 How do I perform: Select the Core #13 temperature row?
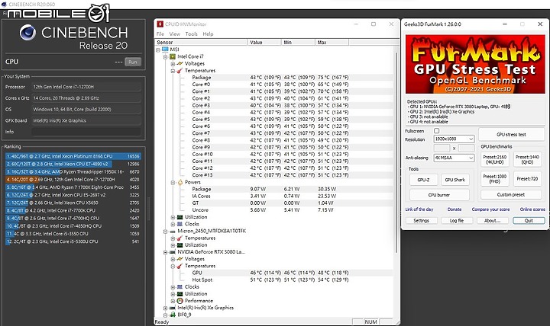point(275,175)
